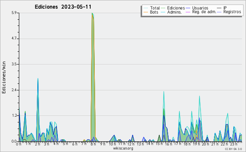Click the 2.4 y-axis value
The height and width of the screenshot is (152, 246).
pos(14,90)
